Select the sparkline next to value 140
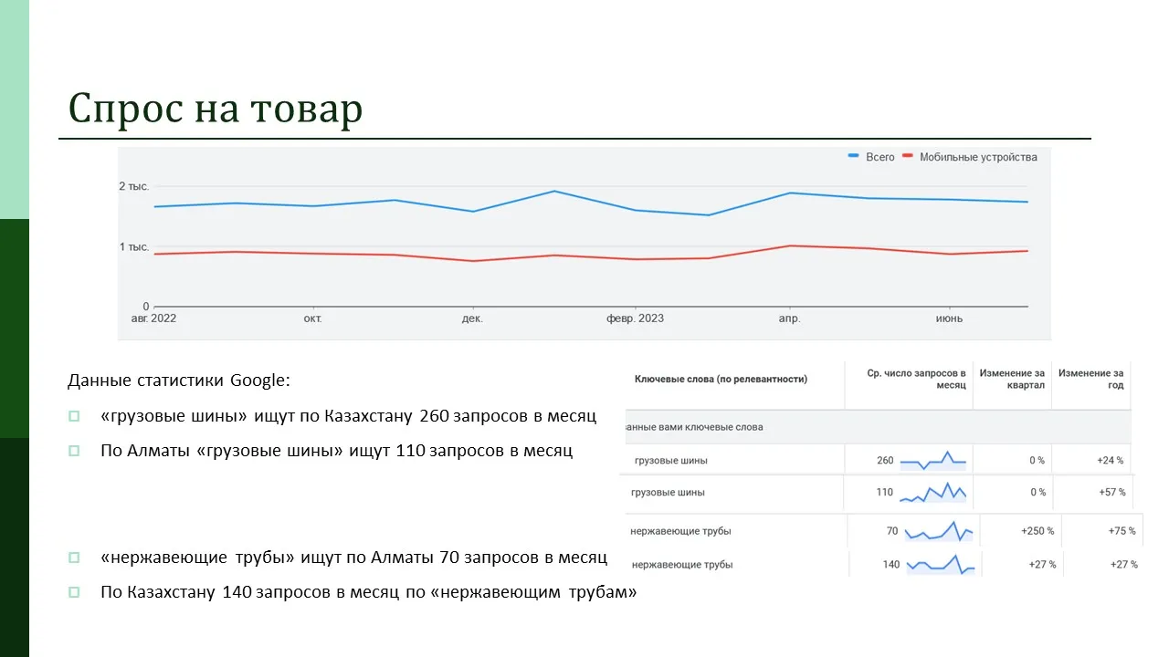 (x=941, y=564)
